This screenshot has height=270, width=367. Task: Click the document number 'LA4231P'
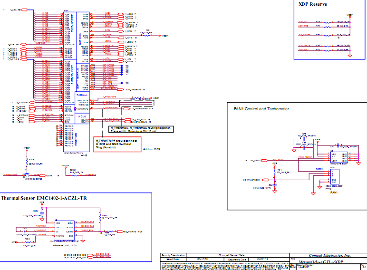(303, 267)
